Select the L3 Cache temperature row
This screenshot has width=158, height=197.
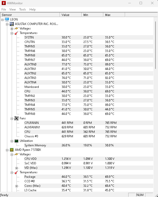89,190
